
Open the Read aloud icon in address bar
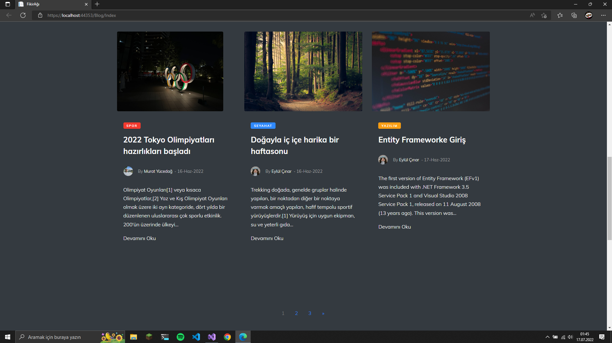[532, 15]
